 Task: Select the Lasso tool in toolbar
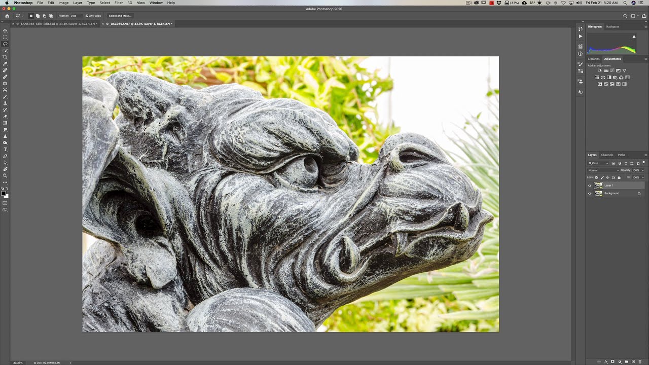[5, 44]
